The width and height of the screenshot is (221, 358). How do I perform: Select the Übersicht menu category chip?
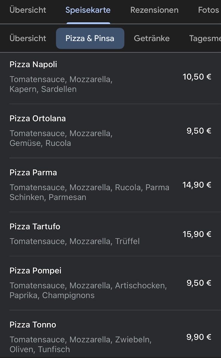tap(28, 38)
